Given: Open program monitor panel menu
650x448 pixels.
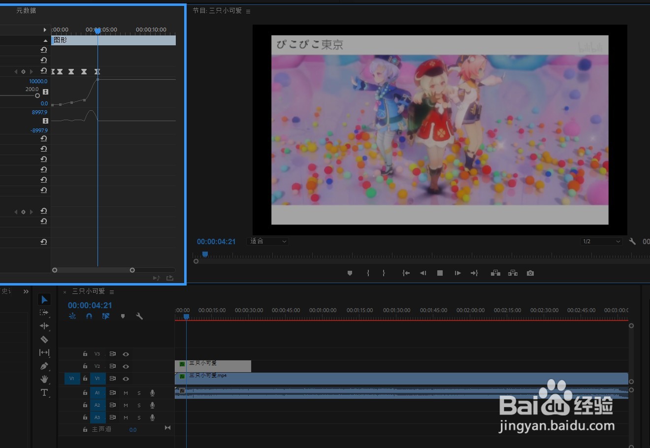Looking at the screenshot, I should [248, 11].
